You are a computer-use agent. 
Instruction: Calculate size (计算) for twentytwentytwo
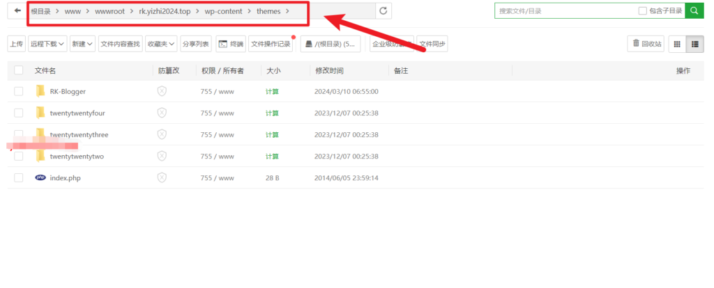pos(273,156)
